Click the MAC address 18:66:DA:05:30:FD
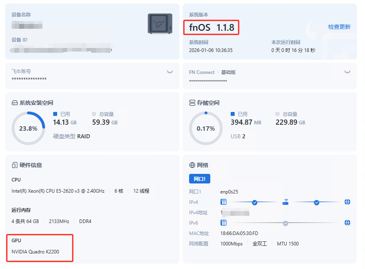The width and height of the screenshot is (365, 269). click(239, 233)
